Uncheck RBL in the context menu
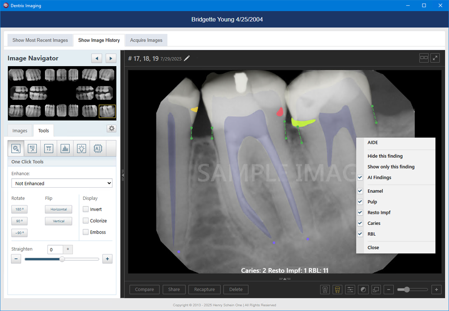The image size is (449, 311). click(x=360, y=234)
